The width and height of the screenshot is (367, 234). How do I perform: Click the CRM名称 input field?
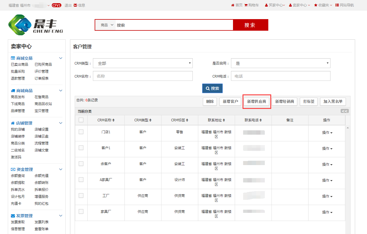point(143,76)
